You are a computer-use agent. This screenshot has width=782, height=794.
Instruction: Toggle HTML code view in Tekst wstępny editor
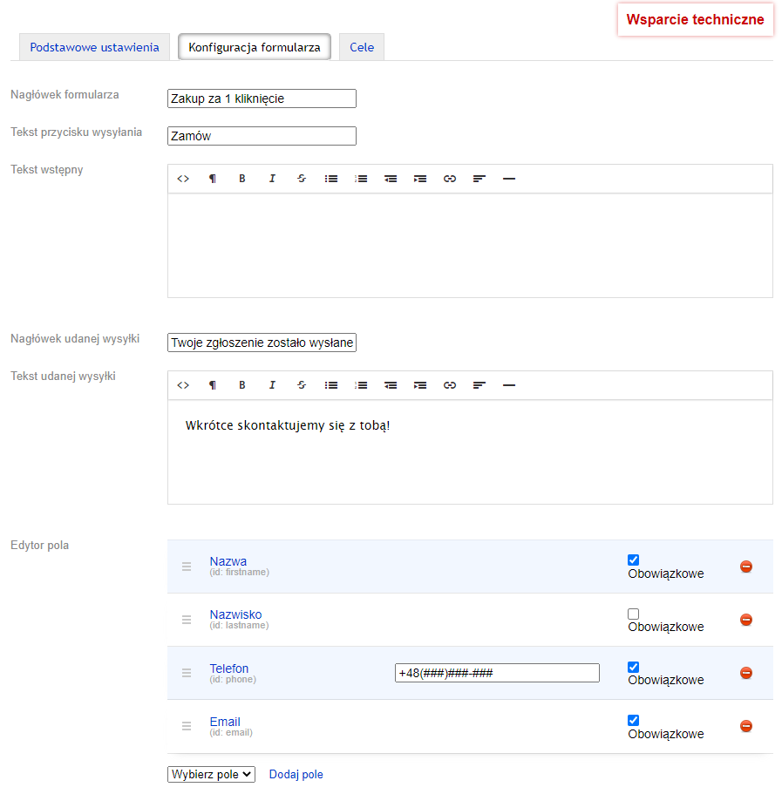[x=183, y=179]
